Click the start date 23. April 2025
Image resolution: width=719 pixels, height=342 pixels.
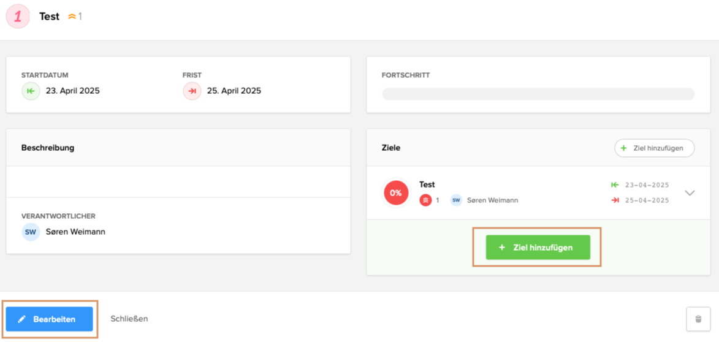pos(72,91)
